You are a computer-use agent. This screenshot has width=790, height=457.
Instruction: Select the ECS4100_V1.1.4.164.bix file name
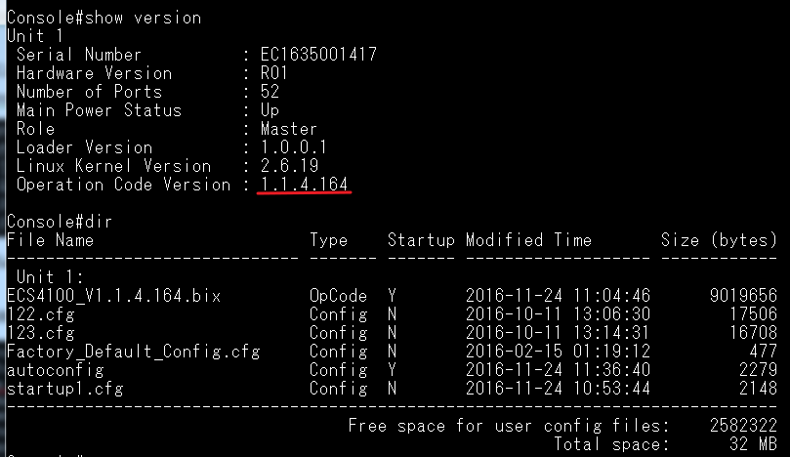click(x=114, y=296)
